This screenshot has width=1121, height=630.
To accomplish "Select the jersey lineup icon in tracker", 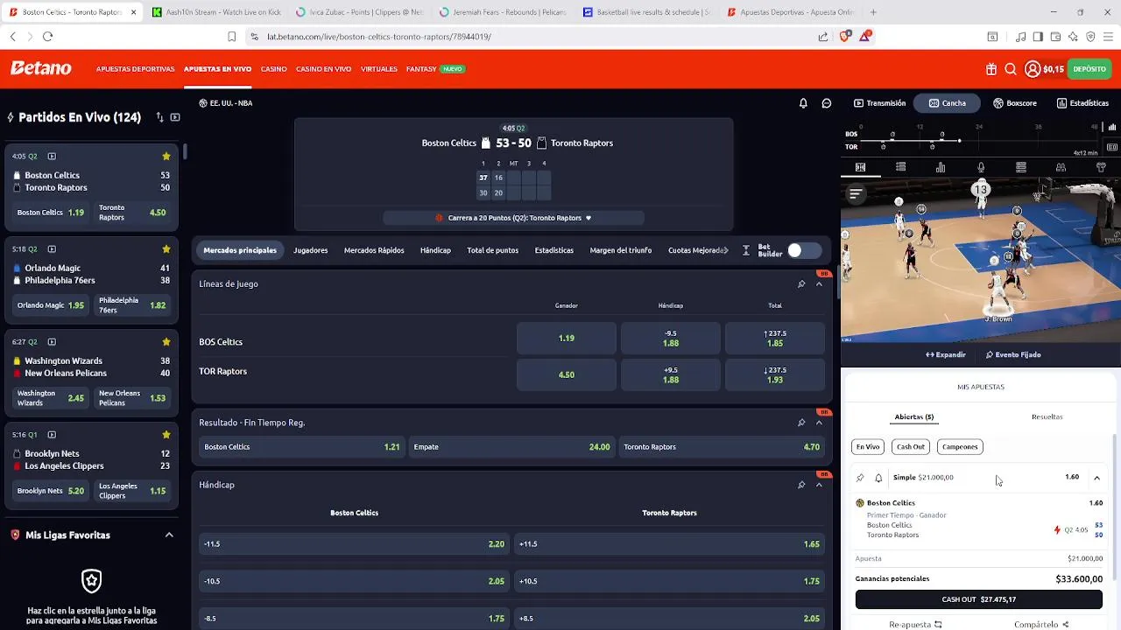I will click(x=1101, y=167).
